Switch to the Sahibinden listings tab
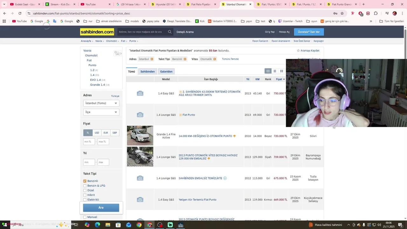407x229 pixels. [x=148, y=72]
